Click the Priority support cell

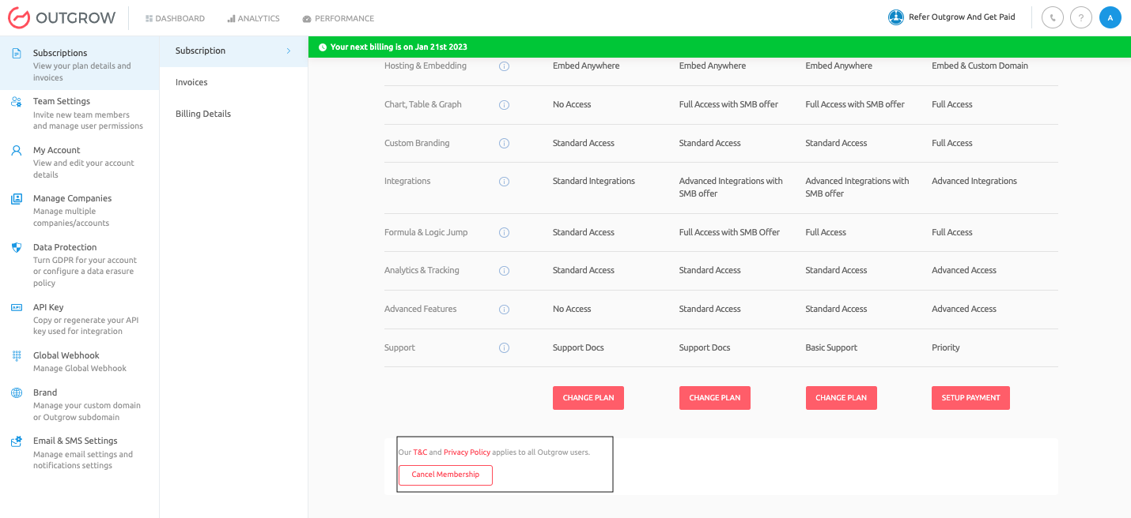[946, 348]
